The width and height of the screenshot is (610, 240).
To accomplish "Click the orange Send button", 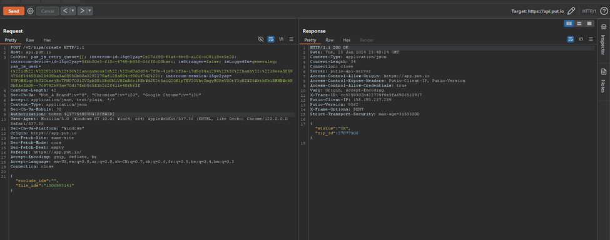I will pyautogui.click(x=14, y=11).
